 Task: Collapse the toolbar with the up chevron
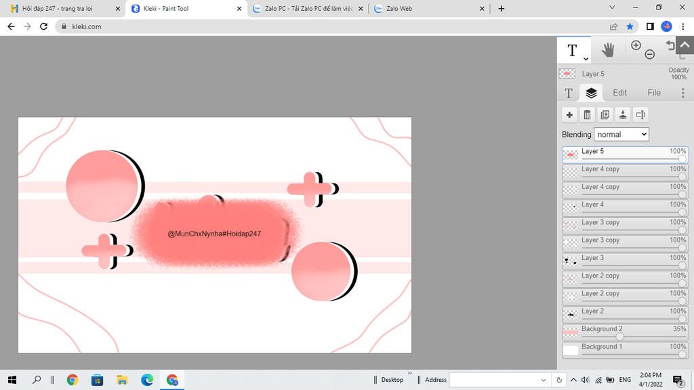point(685,45)
